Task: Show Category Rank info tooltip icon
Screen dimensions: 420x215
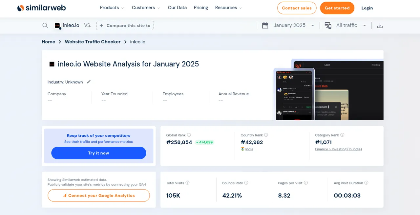Action: [342, 135]
